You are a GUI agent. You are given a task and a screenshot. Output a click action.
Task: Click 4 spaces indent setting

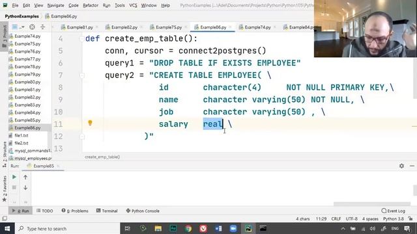point(370,219)
